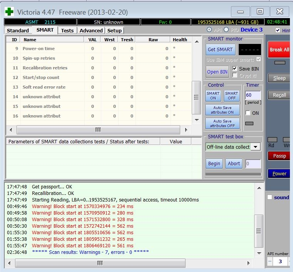Select the Soft read error rate row
This screenshot has height=272, width=293.
pyautogui.click(x=99, y=87)
